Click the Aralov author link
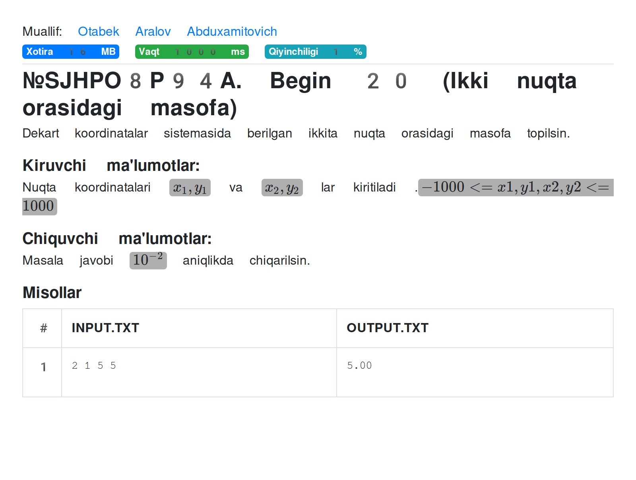This screenshot has height=480, width=636. [153, 31]
